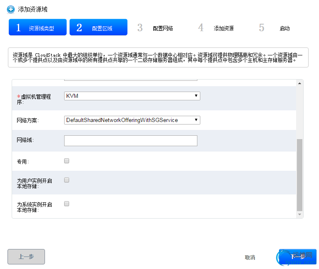Tick the 专用 checkbox
Screen dimensions: 319x269
click(x=67, y=161)
